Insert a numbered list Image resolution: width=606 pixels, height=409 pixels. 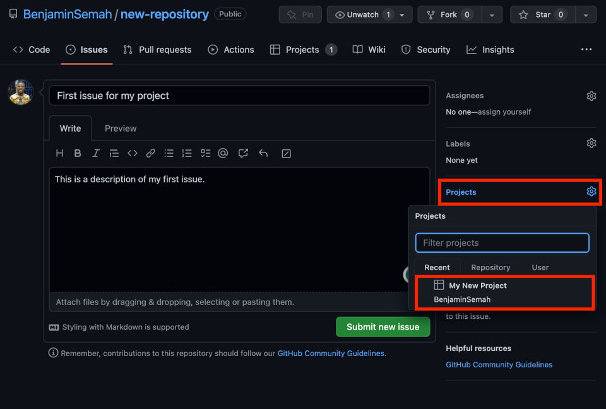tap(187, 153)
